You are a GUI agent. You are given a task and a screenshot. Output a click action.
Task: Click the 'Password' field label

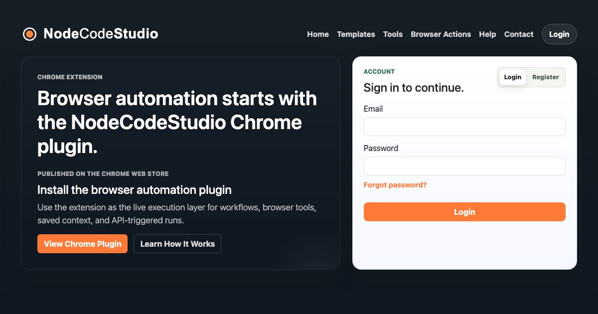(x=381, y=148)
